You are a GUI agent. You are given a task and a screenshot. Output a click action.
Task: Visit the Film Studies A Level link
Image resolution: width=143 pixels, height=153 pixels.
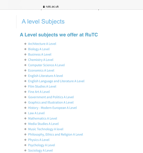pos(42,86)
